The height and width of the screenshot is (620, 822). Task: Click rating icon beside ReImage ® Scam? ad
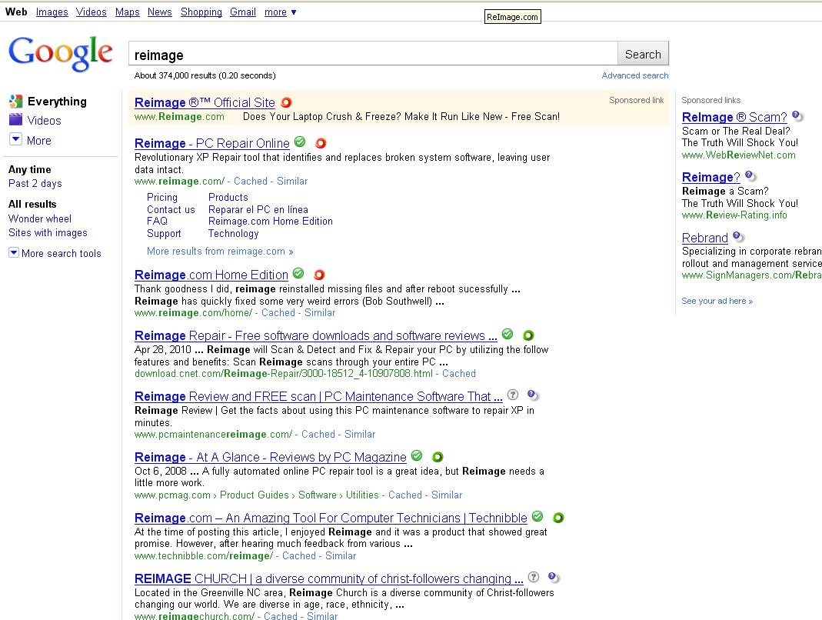[797, 116]
